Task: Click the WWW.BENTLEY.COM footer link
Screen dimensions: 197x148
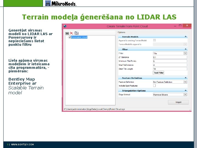Action: tap(22, 144)
